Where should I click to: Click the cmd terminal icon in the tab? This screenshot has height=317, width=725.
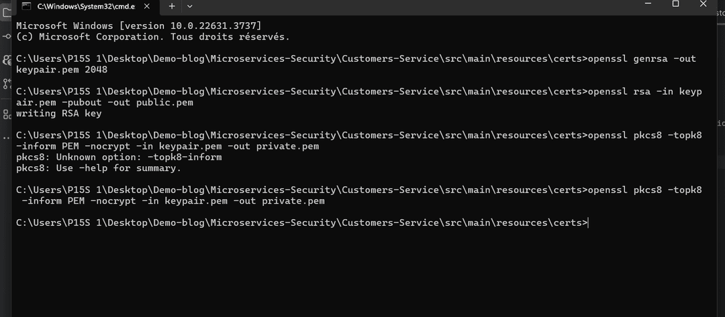(26, 6)
